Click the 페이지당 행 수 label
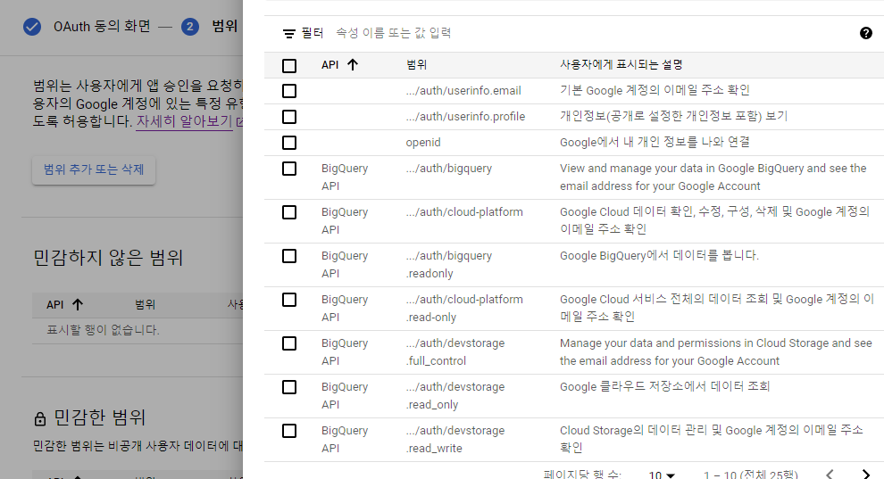This screenshot has width=884, height=479. point(582,475)
